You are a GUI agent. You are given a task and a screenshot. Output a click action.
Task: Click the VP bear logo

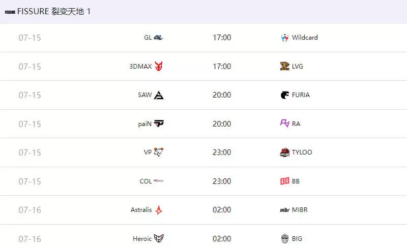159,152
